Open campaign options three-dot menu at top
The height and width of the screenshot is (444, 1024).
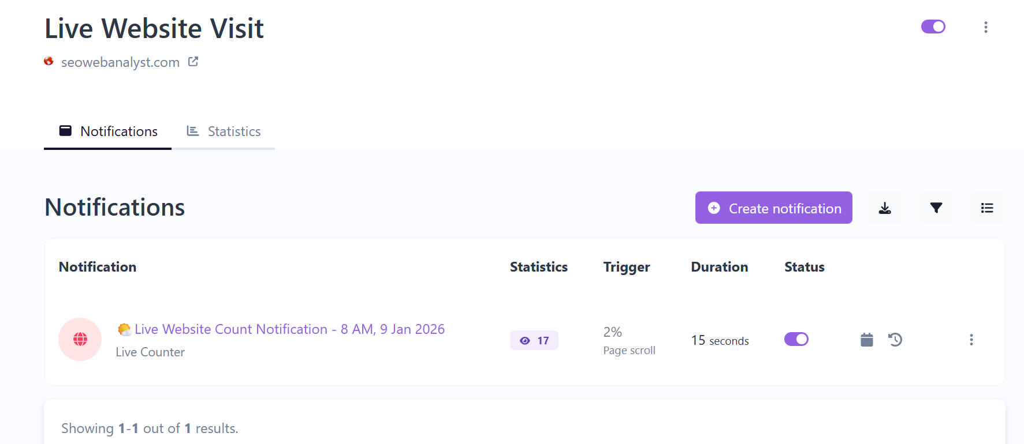pos(986,27)
